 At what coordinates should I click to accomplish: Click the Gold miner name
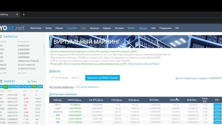[58, 119]
